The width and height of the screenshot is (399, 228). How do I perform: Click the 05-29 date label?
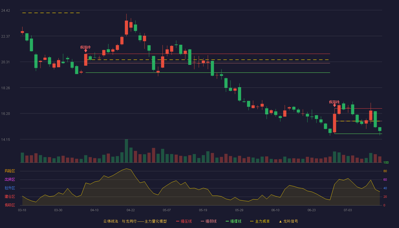point(239,210)
